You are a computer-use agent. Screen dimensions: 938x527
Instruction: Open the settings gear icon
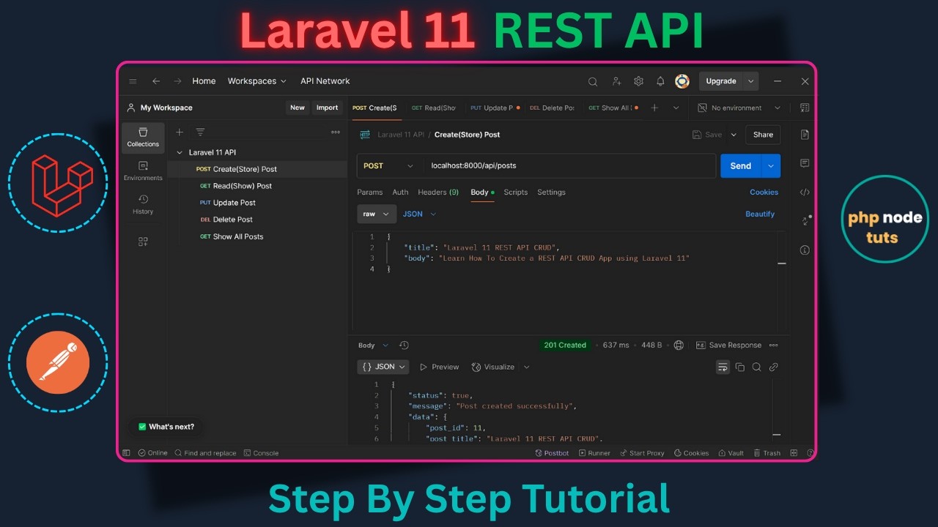(x=638, y=81)
